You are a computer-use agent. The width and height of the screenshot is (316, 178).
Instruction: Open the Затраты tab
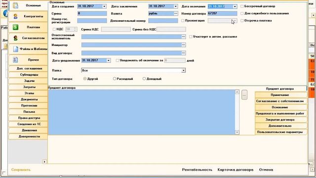(28, 87)
